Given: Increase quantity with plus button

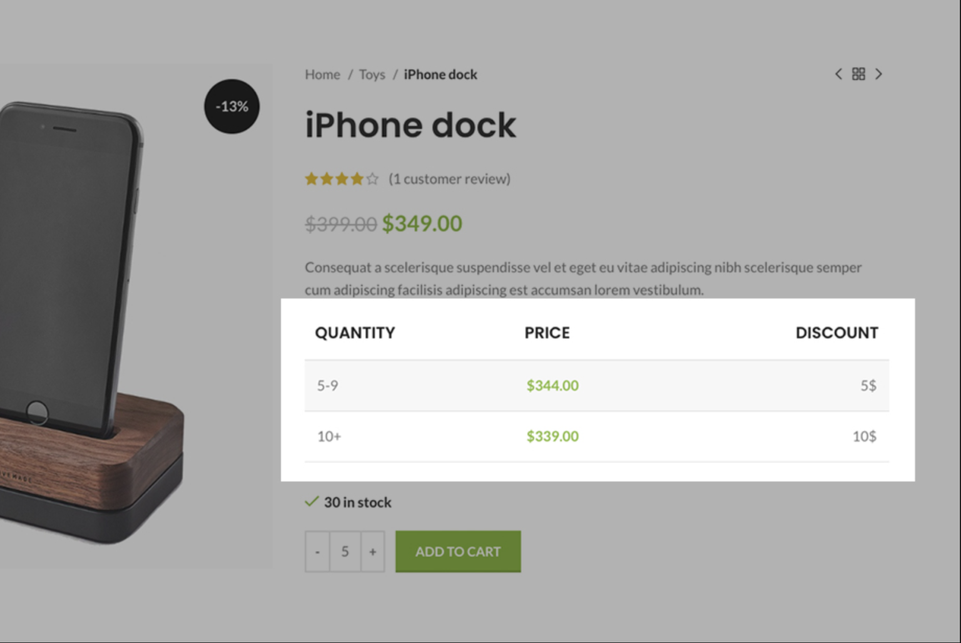Looking at the screenshot, I should pos(372,552).
